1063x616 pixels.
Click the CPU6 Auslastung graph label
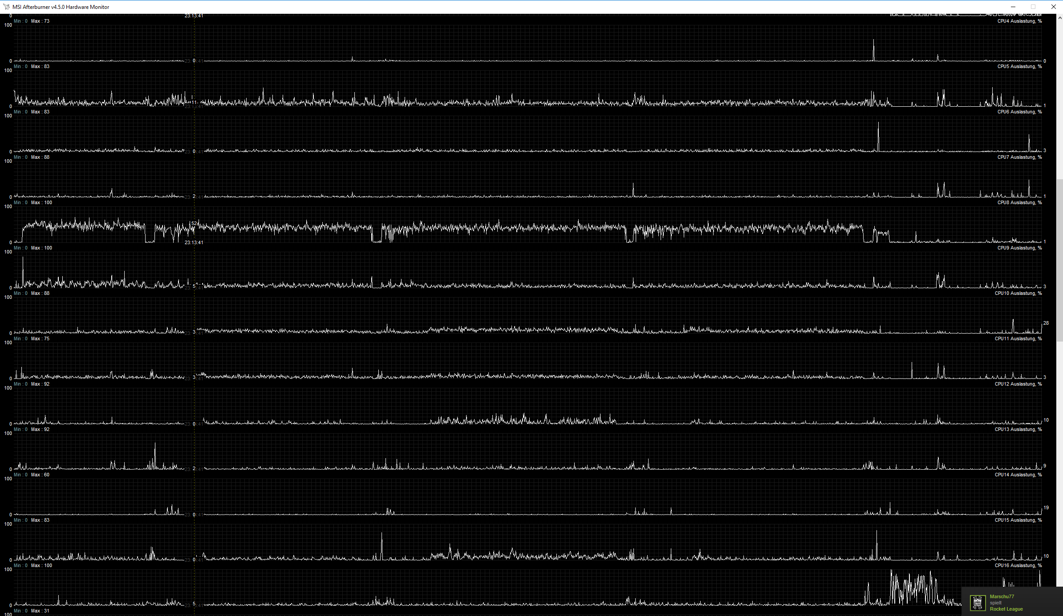(1019, 112)
